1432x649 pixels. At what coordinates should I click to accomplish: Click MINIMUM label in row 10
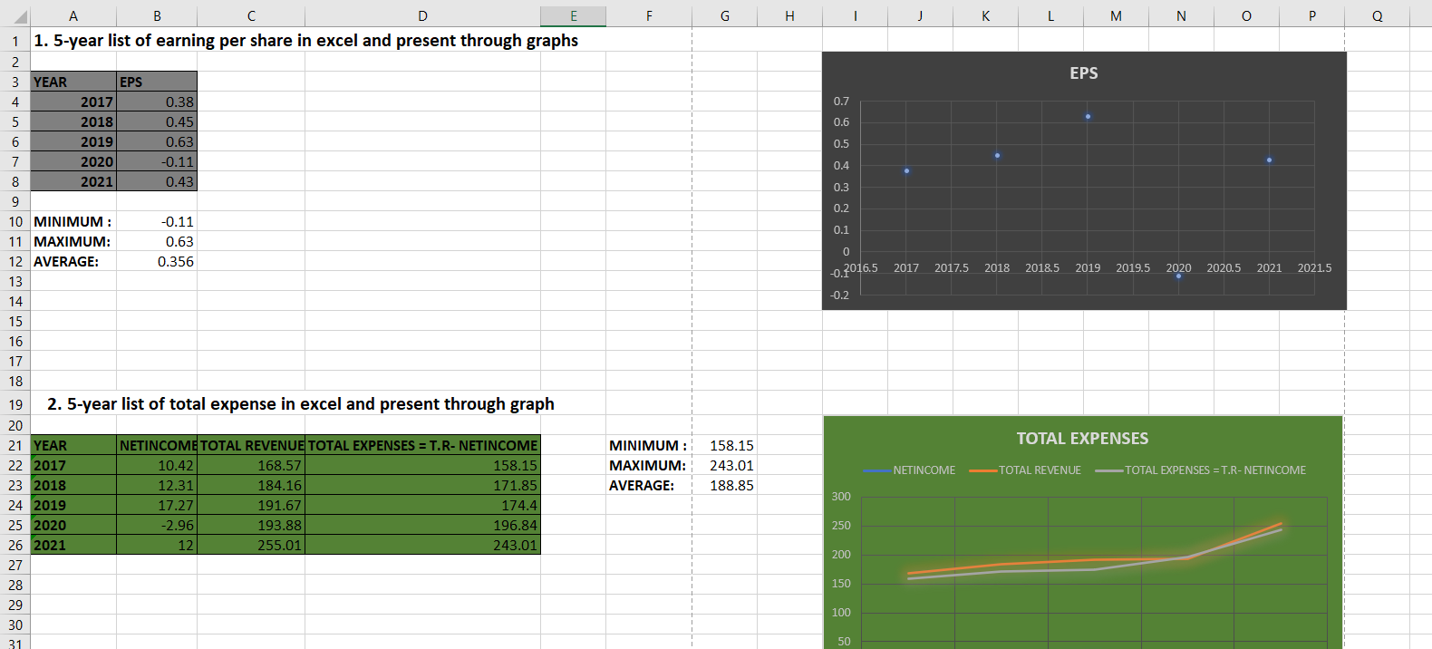click(73, 221)
